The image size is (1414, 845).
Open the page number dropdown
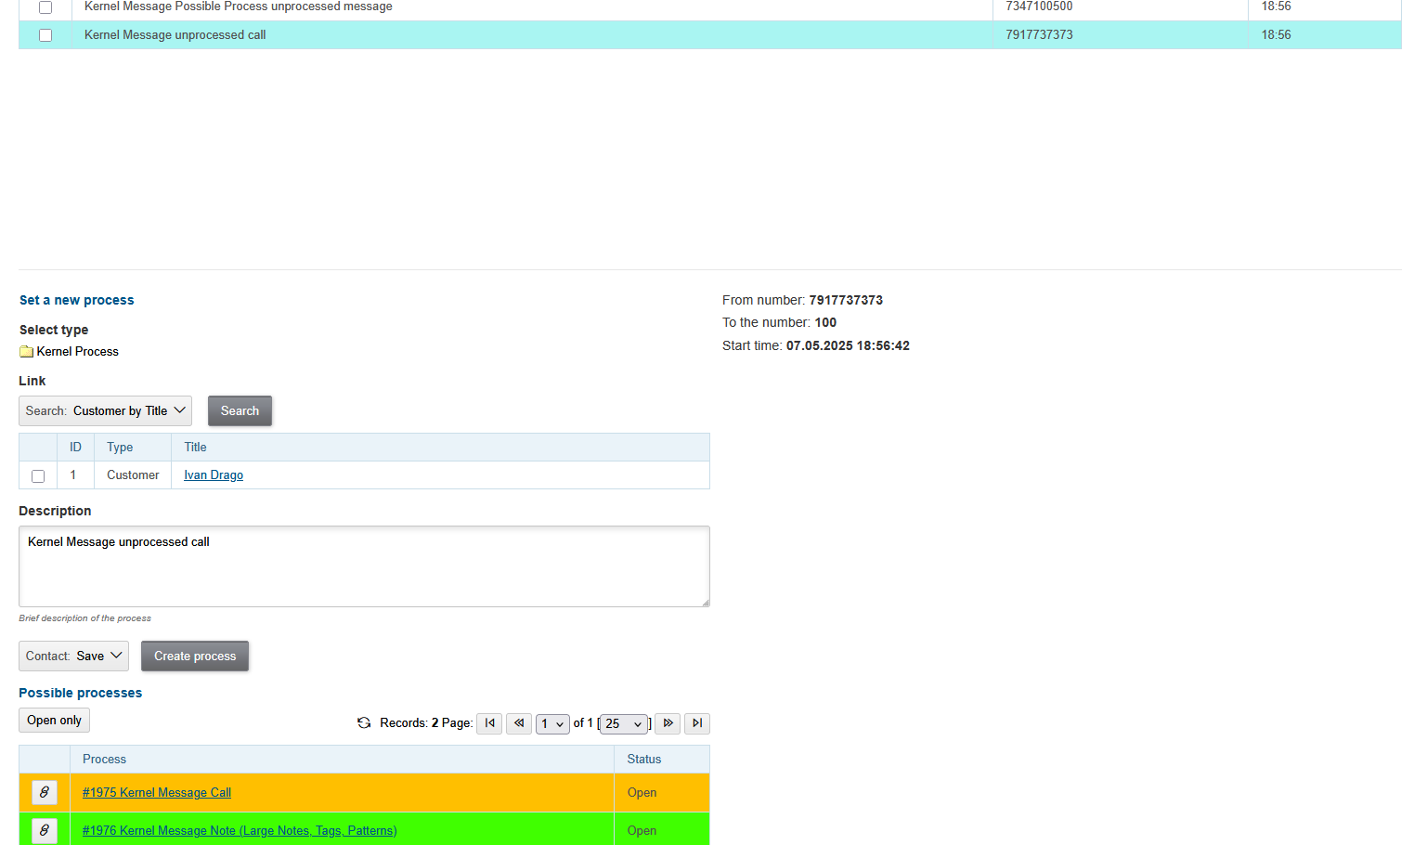(552, 724)
